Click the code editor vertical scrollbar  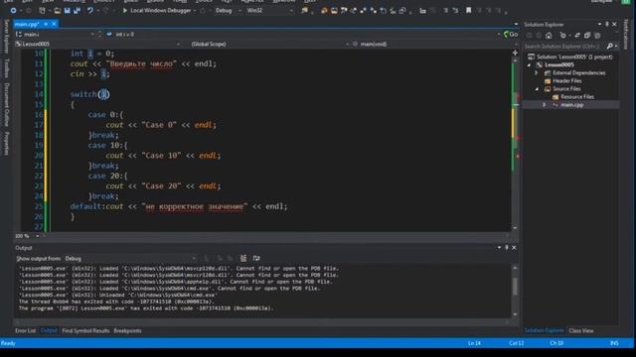pyautogui.click(x=515, y=144)
